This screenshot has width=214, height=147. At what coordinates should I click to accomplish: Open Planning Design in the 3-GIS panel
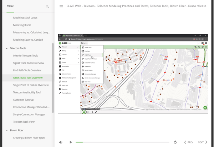tap(65, 93)
